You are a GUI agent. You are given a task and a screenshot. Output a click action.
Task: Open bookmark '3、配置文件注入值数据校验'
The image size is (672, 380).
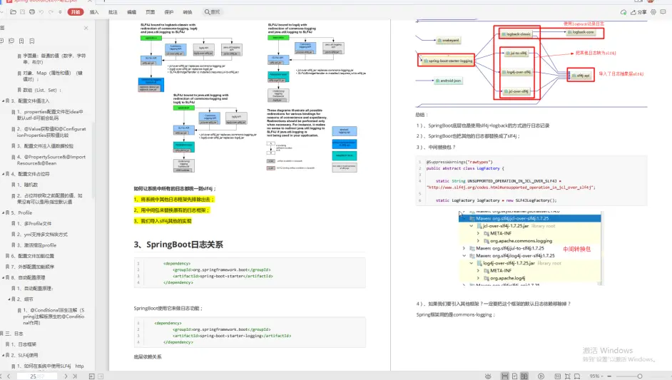click(45, 145)
